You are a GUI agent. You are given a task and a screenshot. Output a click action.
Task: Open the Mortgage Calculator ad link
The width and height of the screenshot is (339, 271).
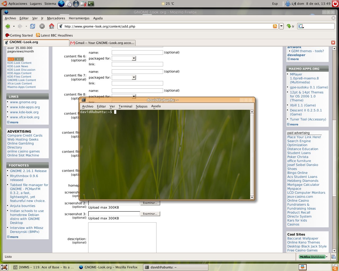[303, 185]
